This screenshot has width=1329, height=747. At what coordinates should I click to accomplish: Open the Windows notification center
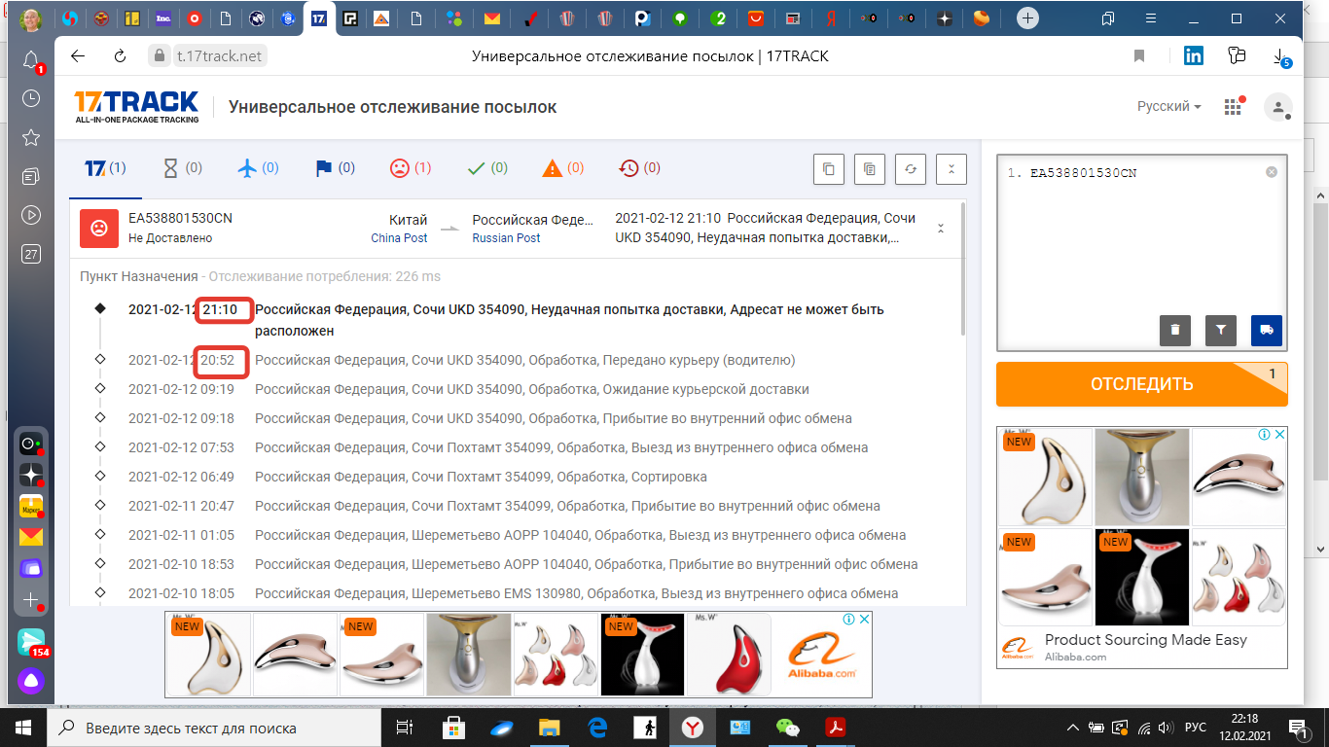pyautogui.click(x=1299, y=728)
